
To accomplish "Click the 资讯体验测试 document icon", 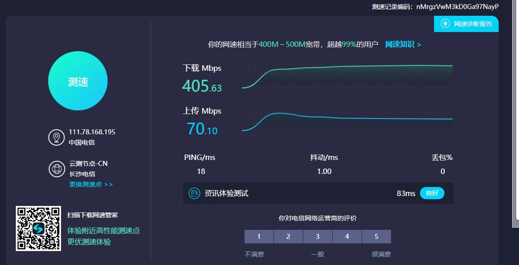I will pyautogui.click(x=194, y=193).
